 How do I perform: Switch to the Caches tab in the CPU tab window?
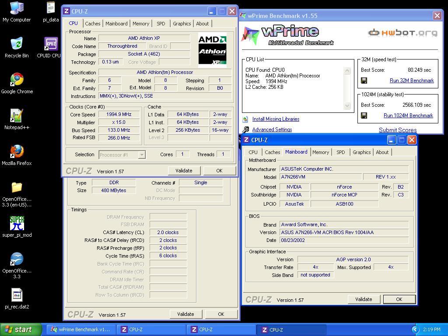[93, 24]
